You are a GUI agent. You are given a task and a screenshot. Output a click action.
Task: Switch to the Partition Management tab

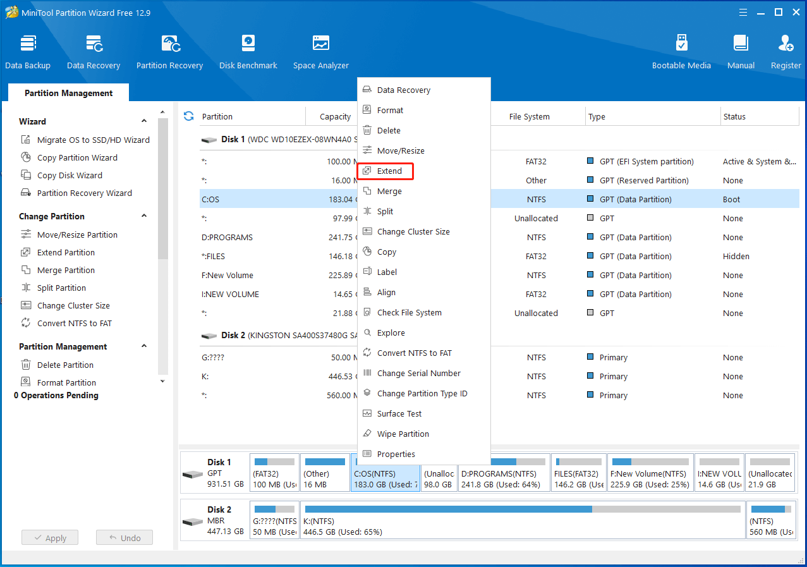[x=68, y=92]
